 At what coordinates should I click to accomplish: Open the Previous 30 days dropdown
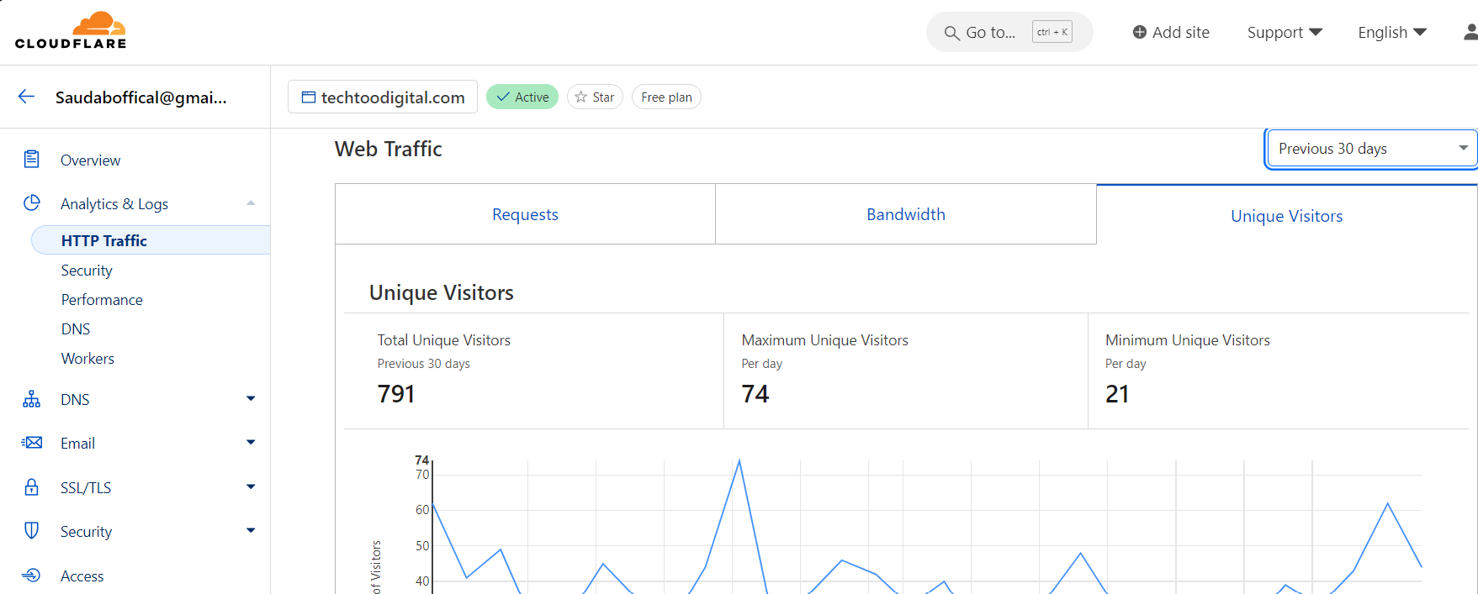tap(1371, 149)
